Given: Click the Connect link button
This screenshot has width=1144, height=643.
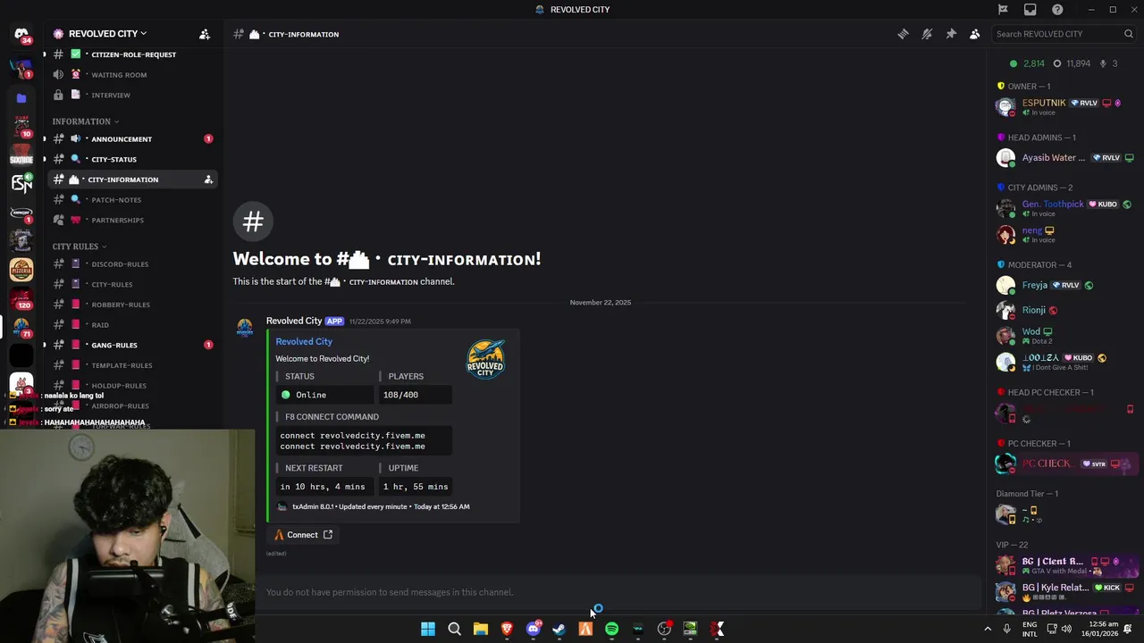Looking at the screenshot, I should (303, 535).
